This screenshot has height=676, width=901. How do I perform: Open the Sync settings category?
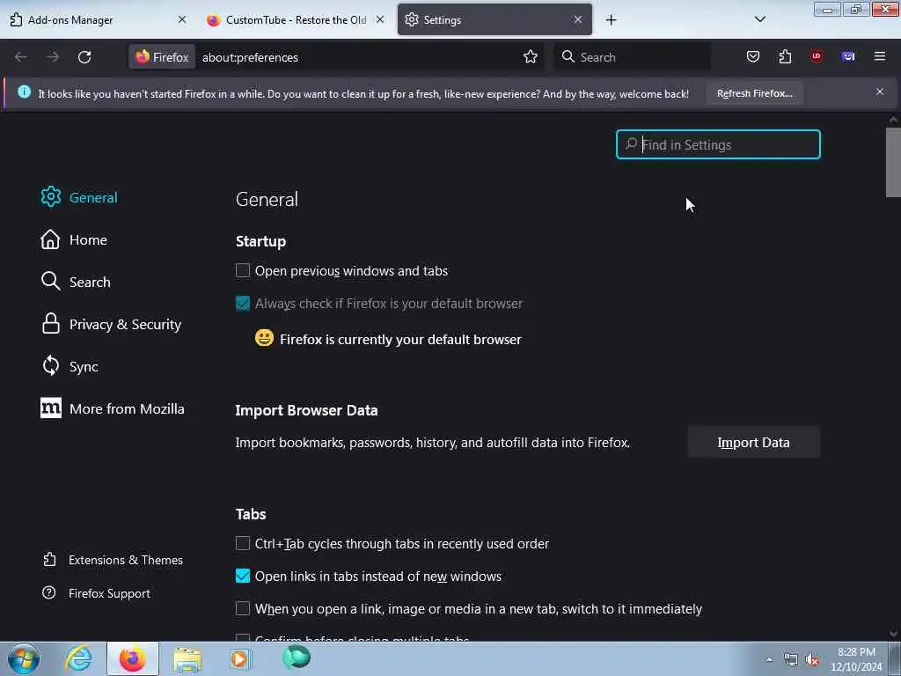click(69, 366)
